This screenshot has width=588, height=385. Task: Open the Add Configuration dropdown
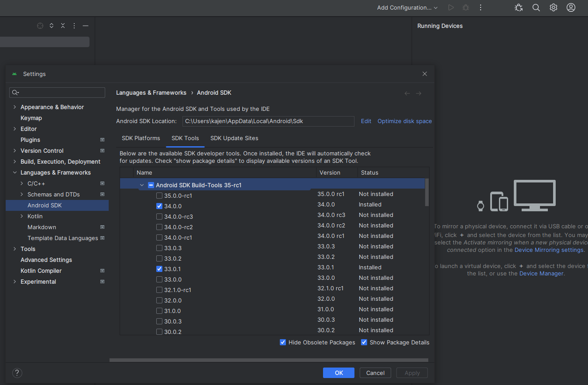pyautogui.click(x=407, y=7)
